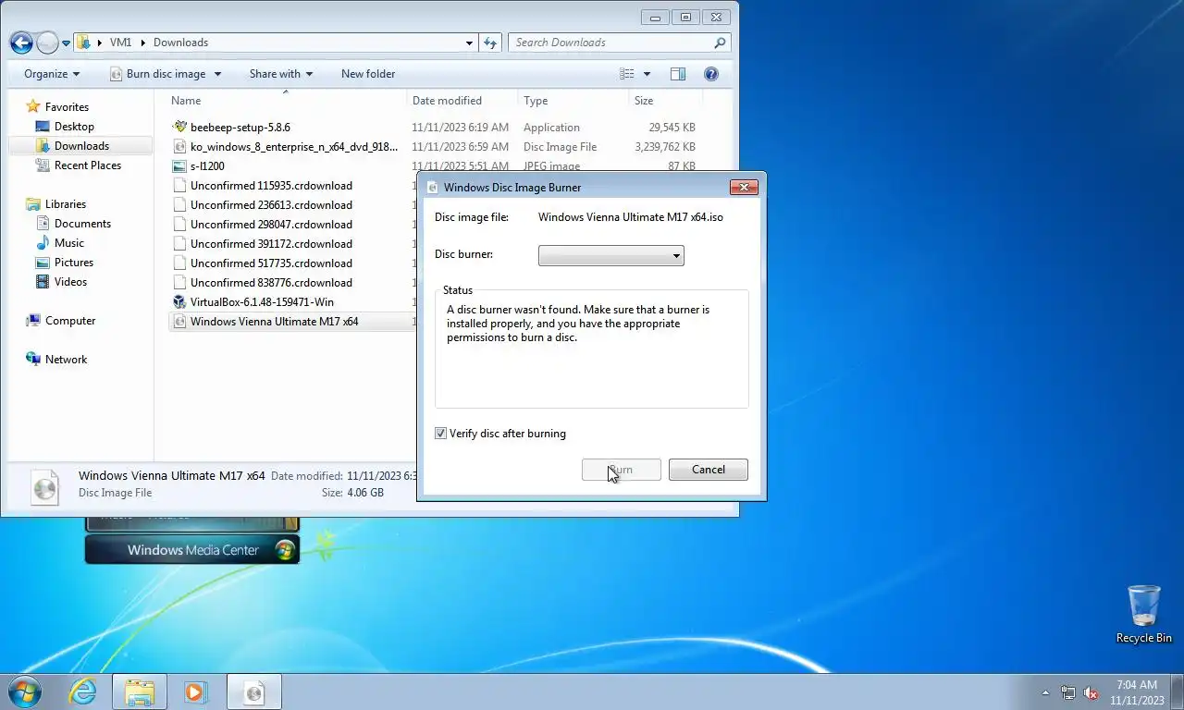Select Unconfirmed 838776.crdownload file

point(271,283)
